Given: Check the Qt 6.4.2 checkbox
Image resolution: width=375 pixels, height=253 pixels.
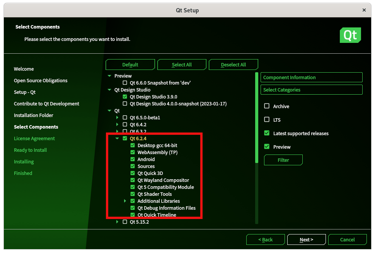Looking at the screenshot, I should point(125,124).
